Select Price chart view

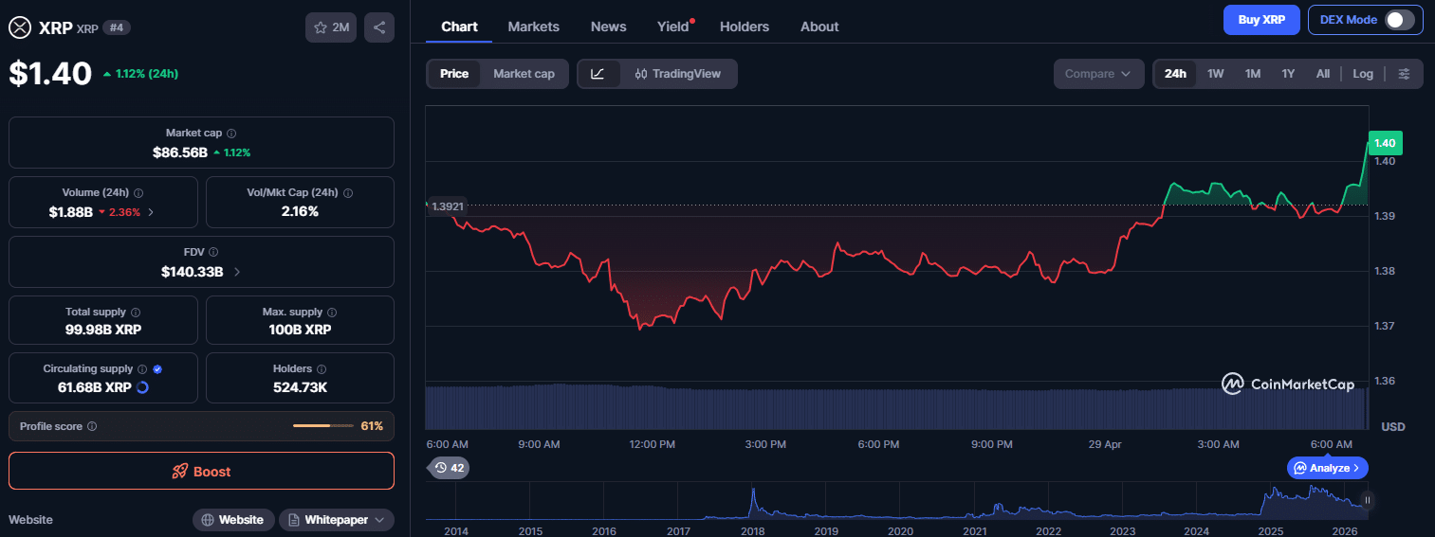pyautogui.click(x=454, y=74)
